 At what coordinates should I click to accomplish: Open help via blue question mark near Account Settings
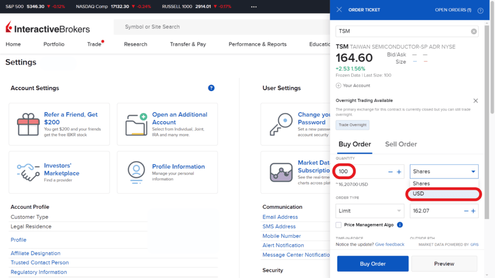point(211,88)
